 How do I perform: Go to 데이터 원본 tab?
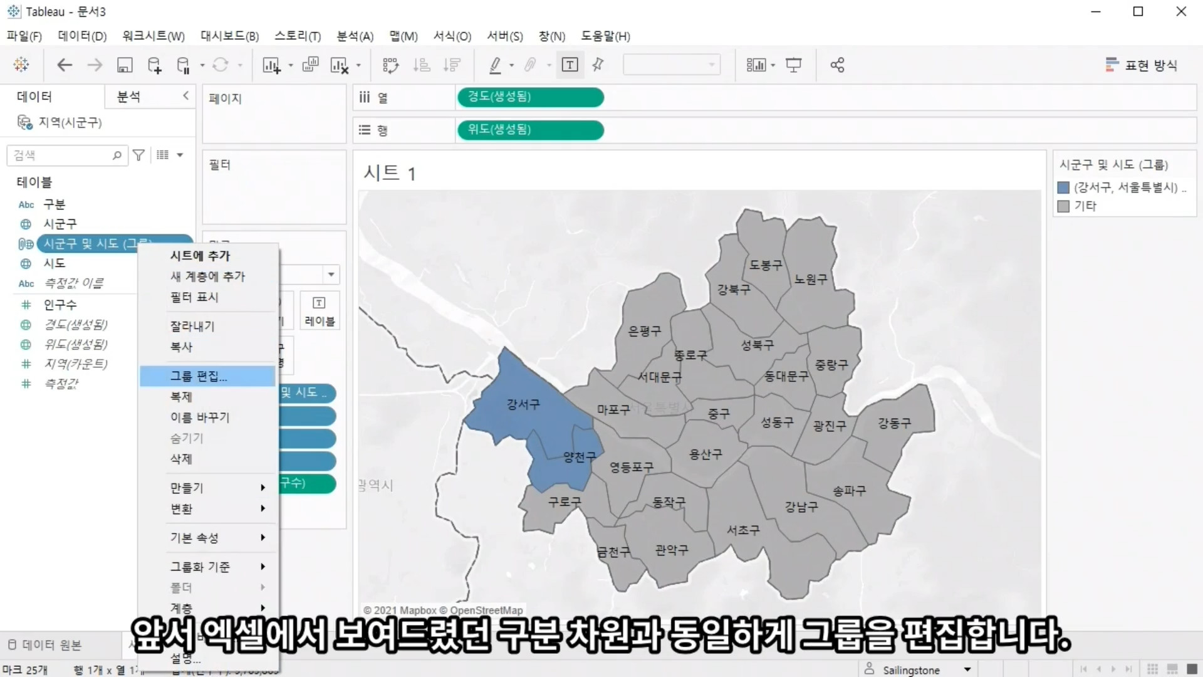[51, 645]
